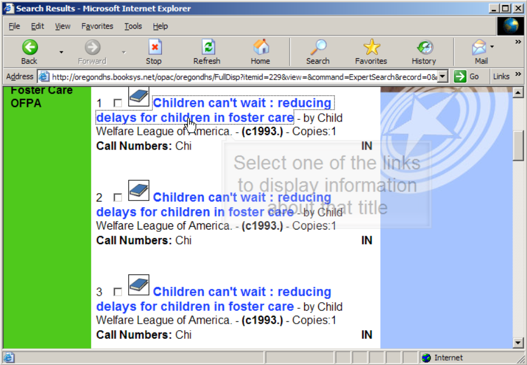527x365 pixels.
Task: Click Call Numbers: Chi under result 1
Action: [x=144, y=146]
